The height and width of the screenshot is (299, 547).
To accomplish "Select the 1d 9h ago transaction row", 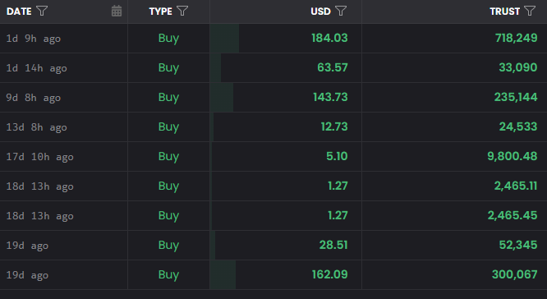I will point(273,39).
